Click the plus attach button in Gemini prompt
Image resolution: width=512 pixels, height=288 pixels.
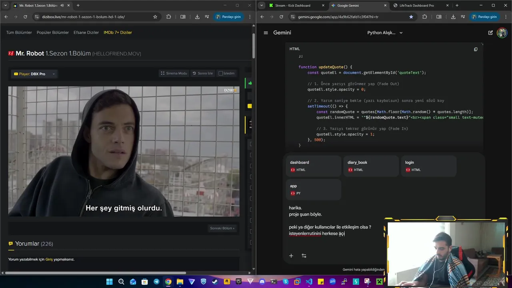(x=291, y=256)
